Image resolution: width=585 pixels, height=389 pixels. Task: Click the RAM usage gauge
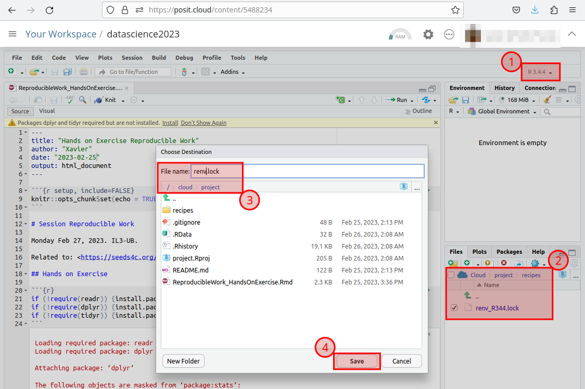(x=400, y=34)
